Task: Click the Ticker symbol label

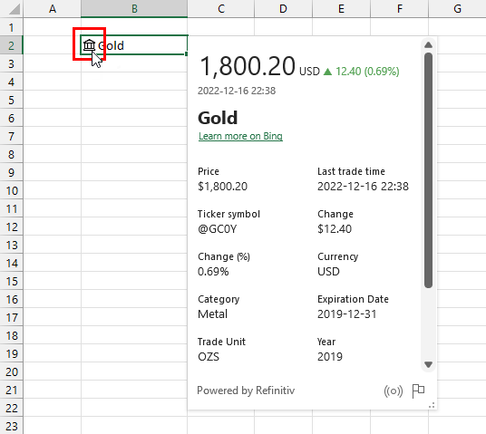Action: [228, 214]
